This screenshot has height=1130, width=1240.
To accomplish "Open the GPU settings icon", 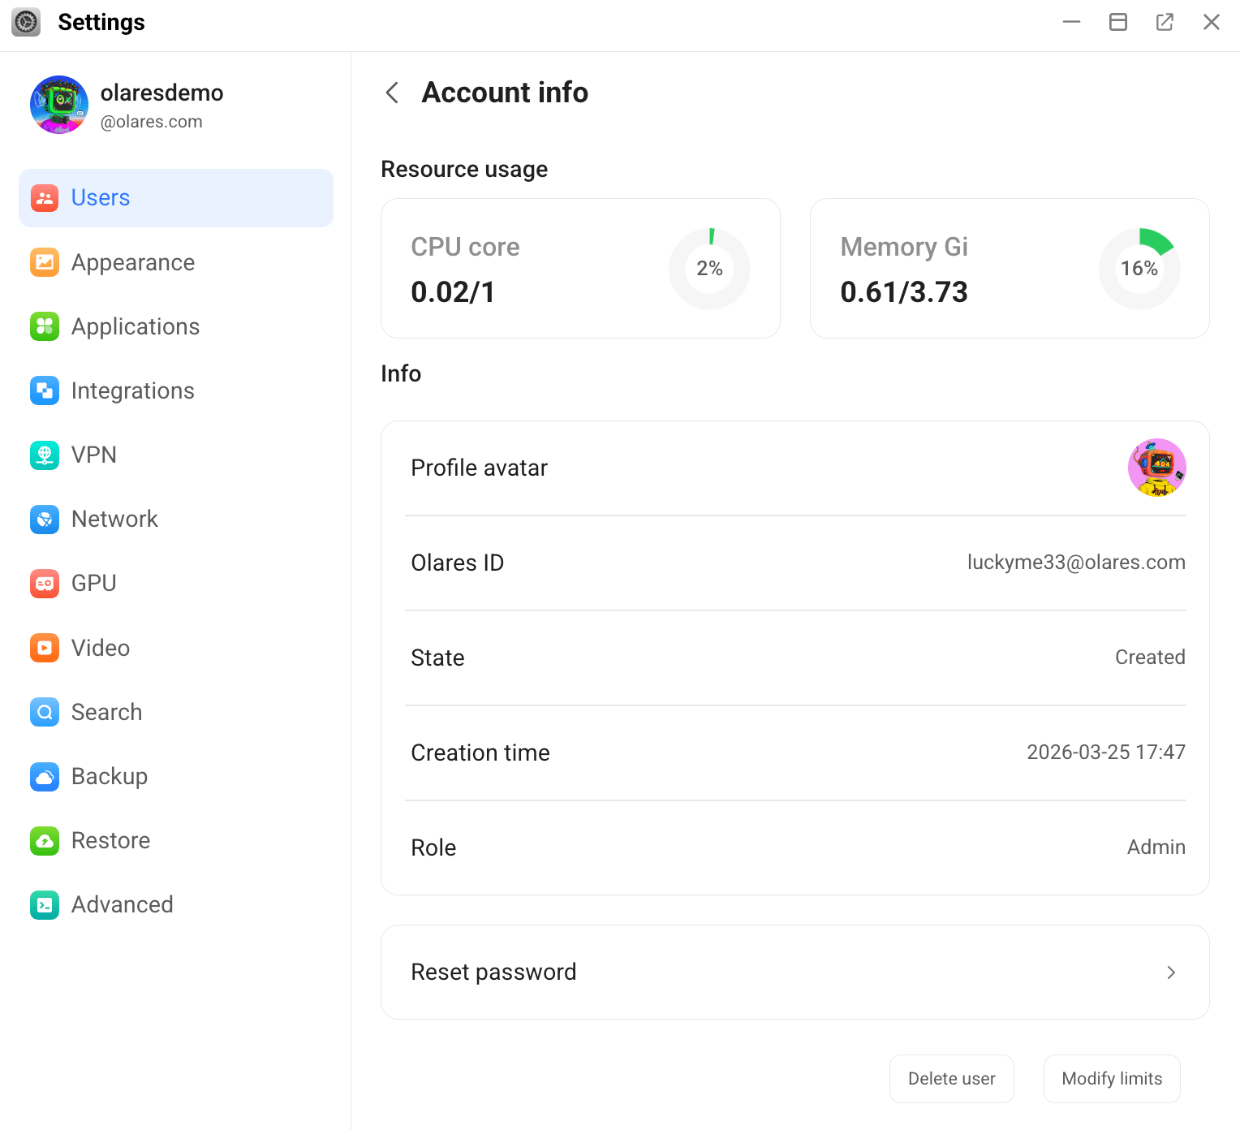I will click(x=45, y=583).
